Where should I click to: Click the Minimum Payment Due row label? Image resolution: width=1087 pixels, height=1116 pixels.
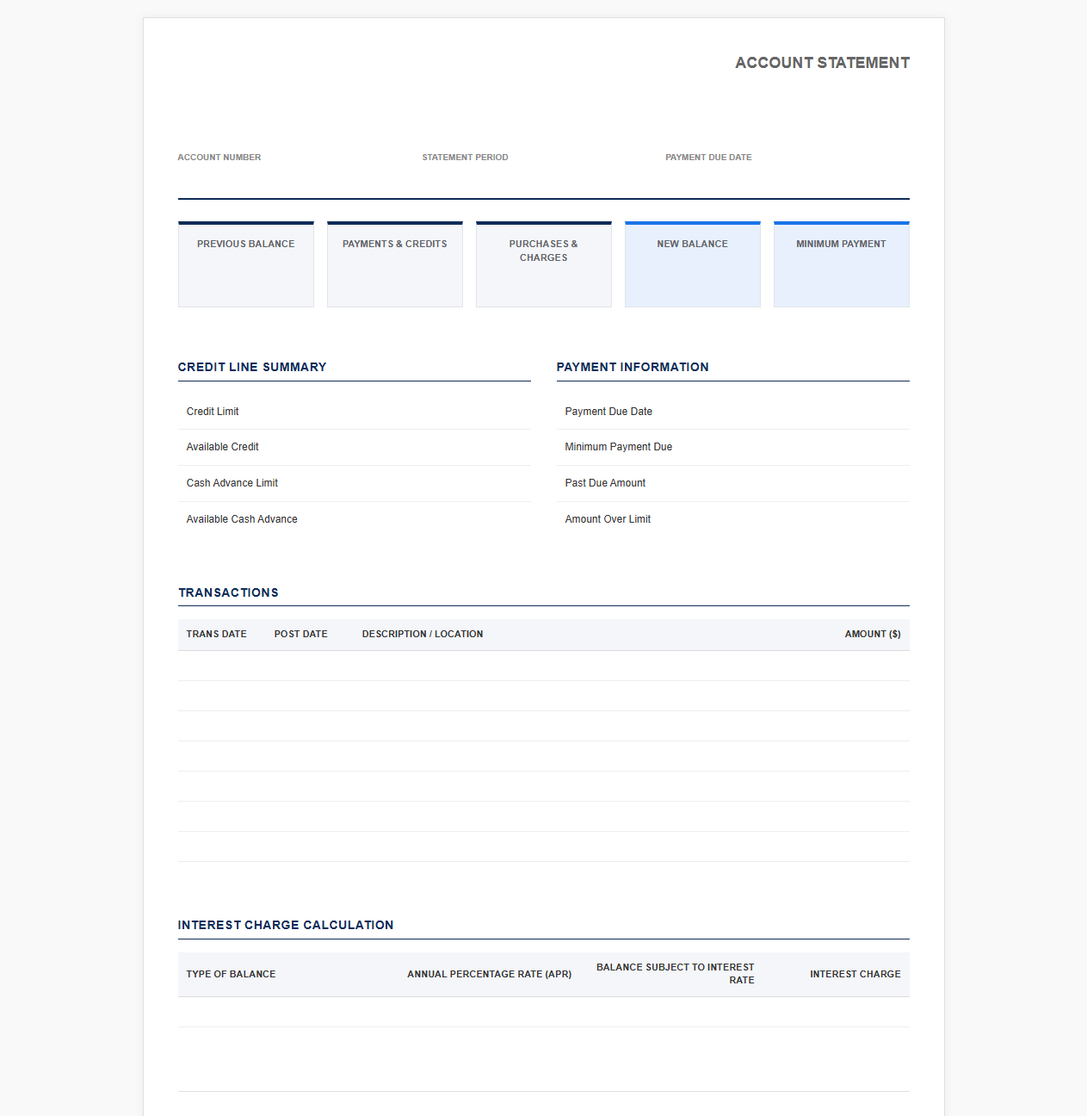(619, 447)
